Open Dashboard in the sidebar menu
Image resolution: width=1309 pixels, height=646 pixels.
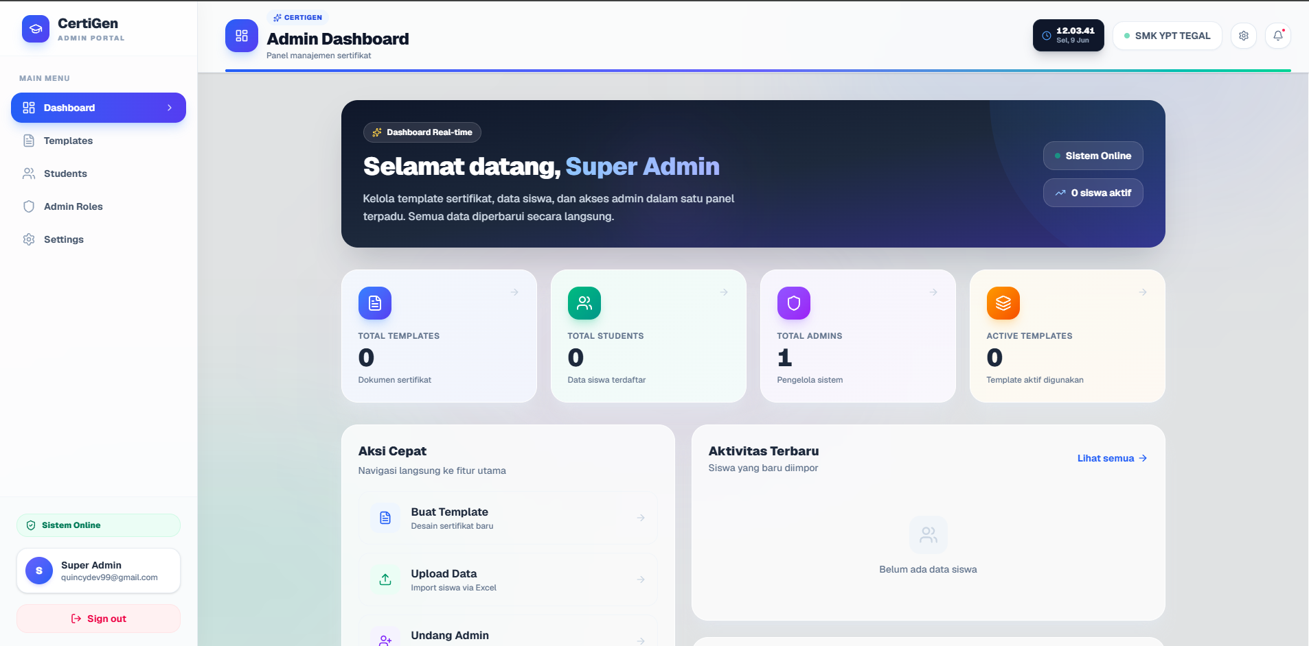click(98, 108)
